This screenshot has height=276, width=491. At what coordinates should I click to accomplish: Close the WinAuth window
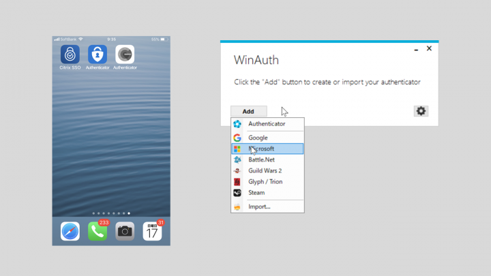coord(429,48)
